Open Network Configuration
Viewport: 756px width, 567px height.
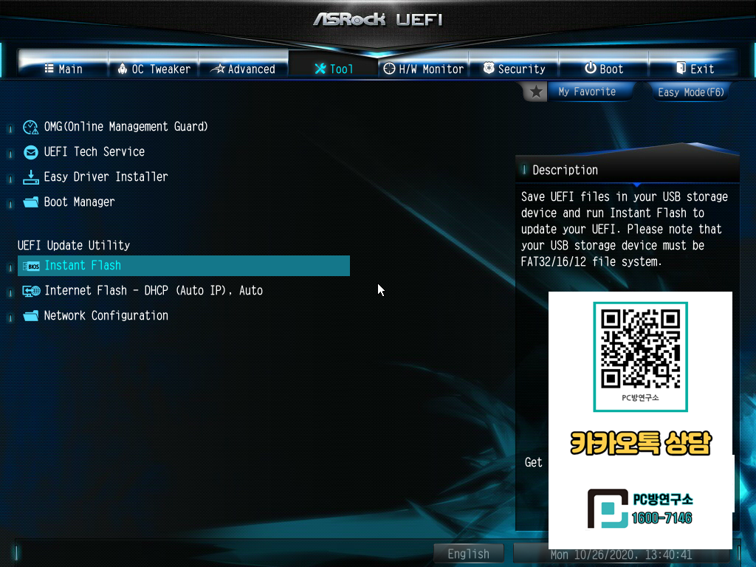pyautogui.click(x=106, y=315)
